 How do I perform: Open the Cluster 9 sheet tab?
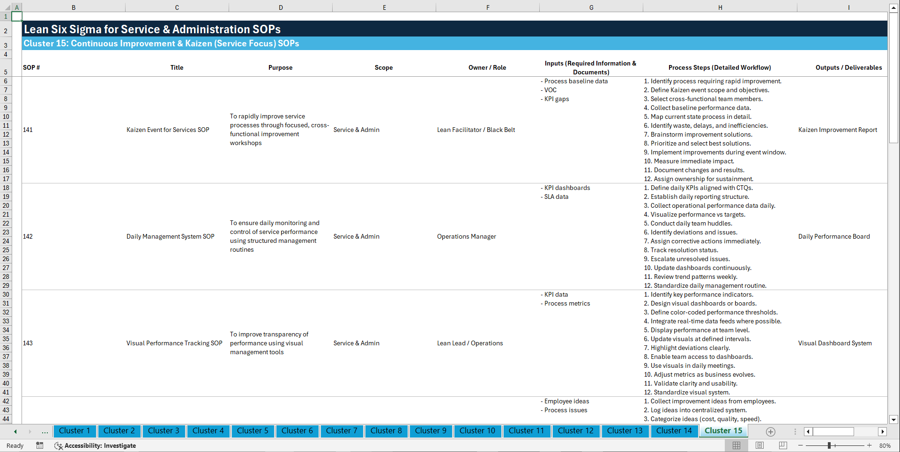(431, 431)
